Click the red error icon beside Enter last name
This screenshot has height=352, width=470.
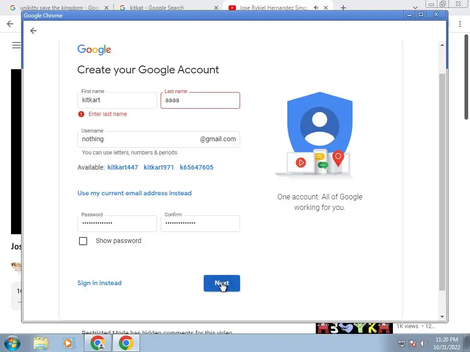81,114
